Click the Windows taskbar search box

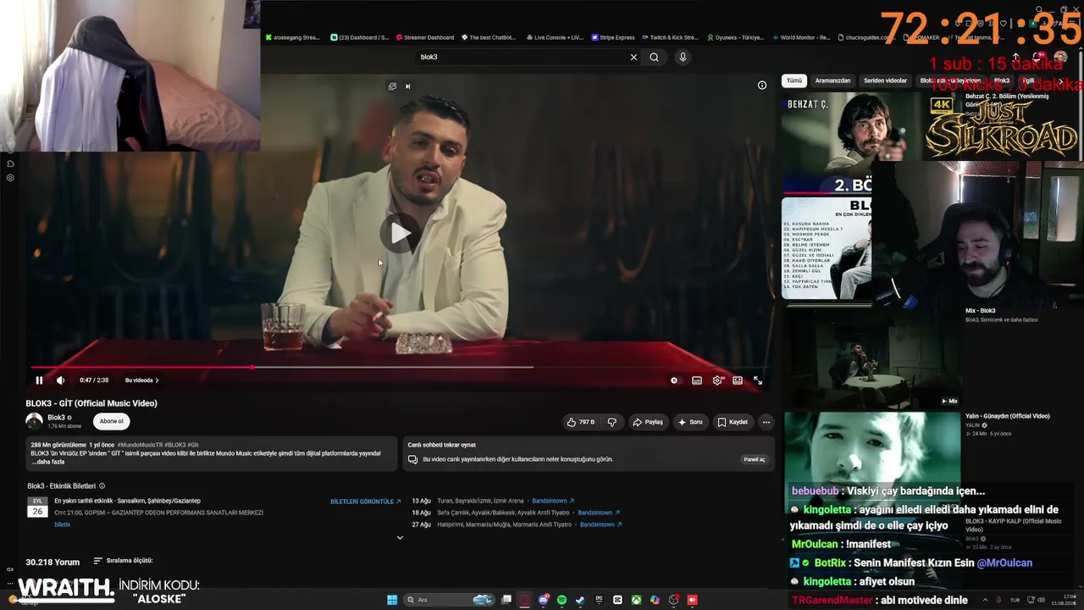(x=448, y=600)
